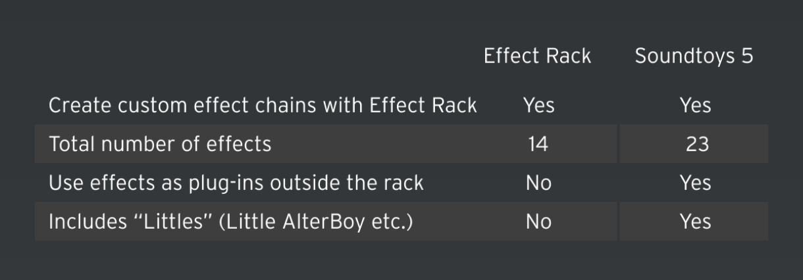This screenshot has height=280, width=803.
Task: Select the value 14 under Effect Rack
Action: 538,144
